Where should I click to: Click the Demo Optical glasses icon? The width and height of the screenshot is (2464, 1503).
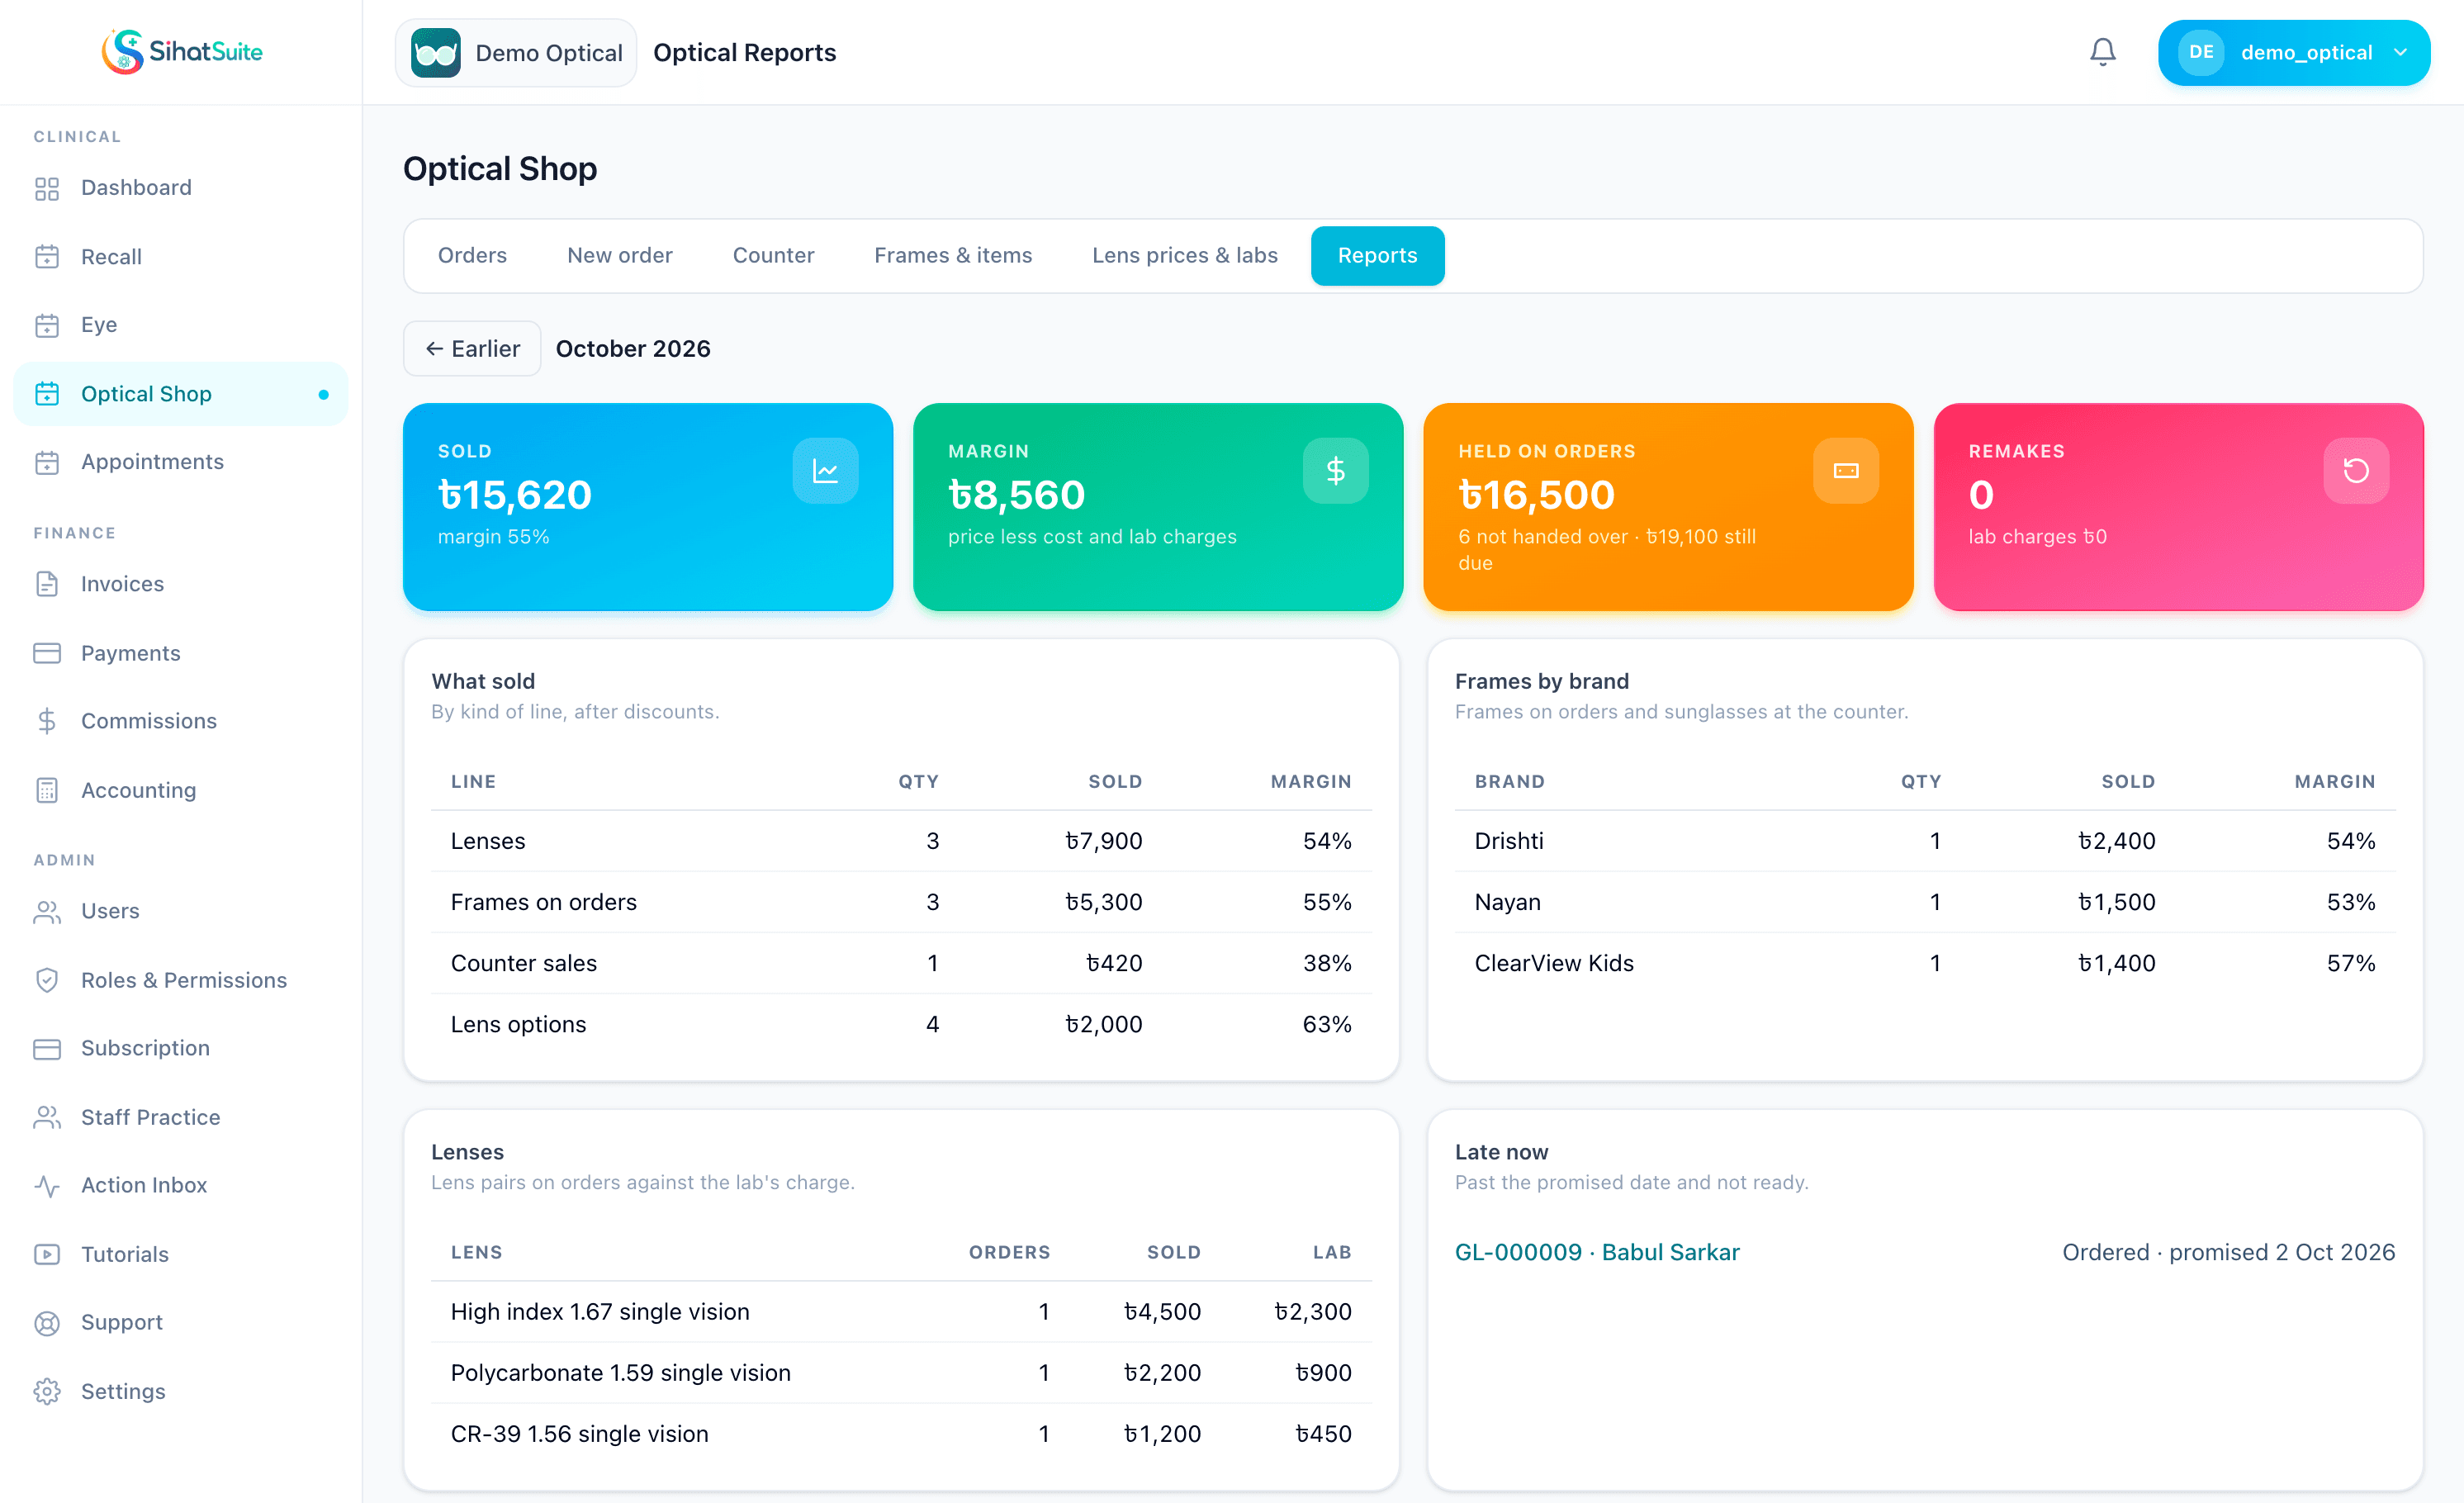click(436, 53)
